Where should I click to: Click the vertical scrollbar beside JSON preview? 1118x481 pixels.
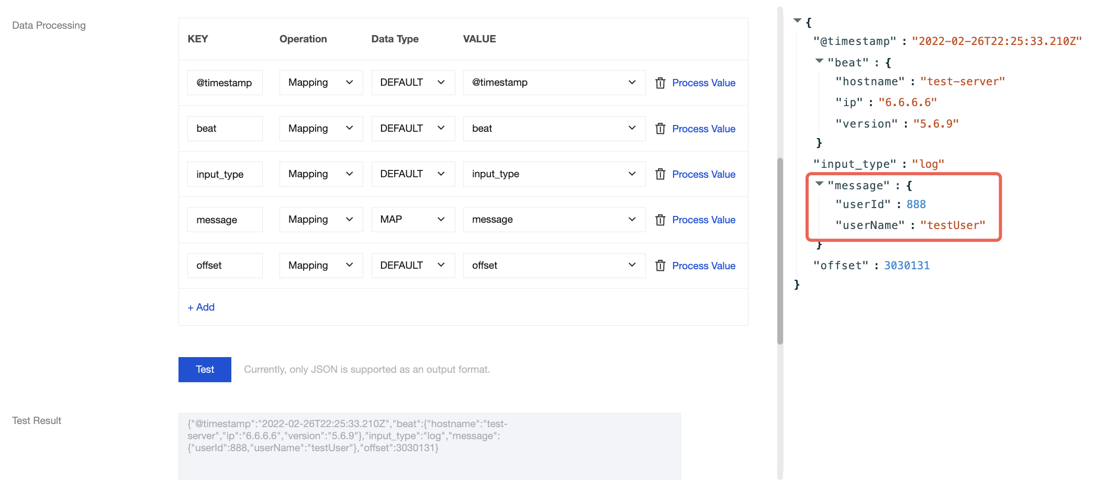pyautogui.click(x=780, y=251)
